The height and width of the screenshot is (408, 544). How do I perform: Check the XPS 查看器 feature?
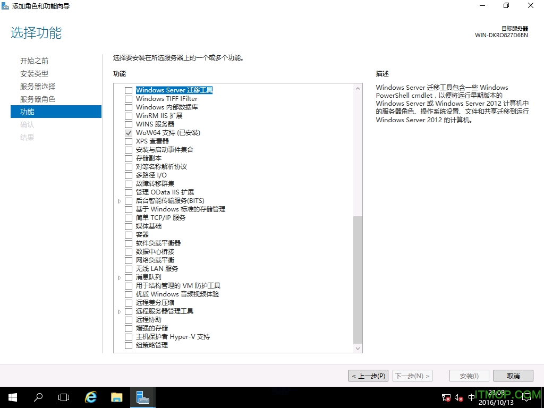tap(128, 141)
